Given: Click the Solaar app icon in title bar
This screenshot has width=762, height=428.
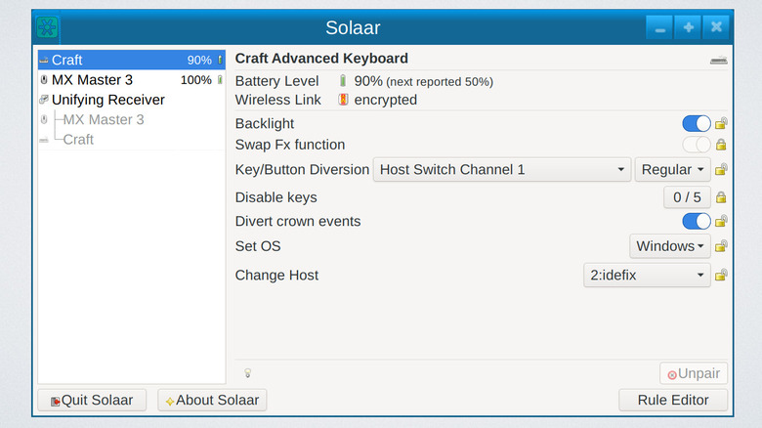Looking at the screenshot, I should 47,27.
